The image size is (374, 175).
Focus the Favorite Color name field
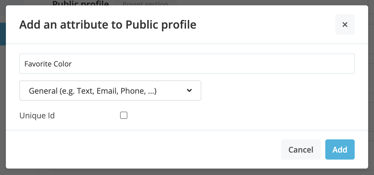[187, 64]
